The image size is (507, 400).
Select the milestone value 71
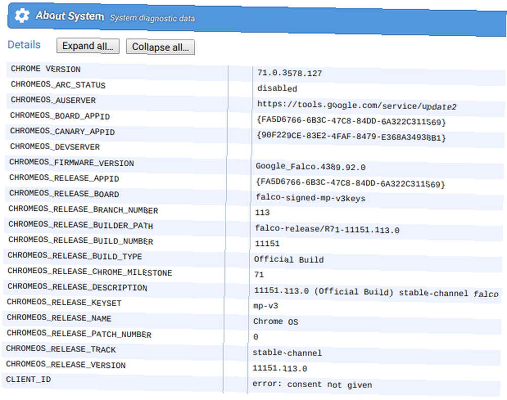click(259, 275)
